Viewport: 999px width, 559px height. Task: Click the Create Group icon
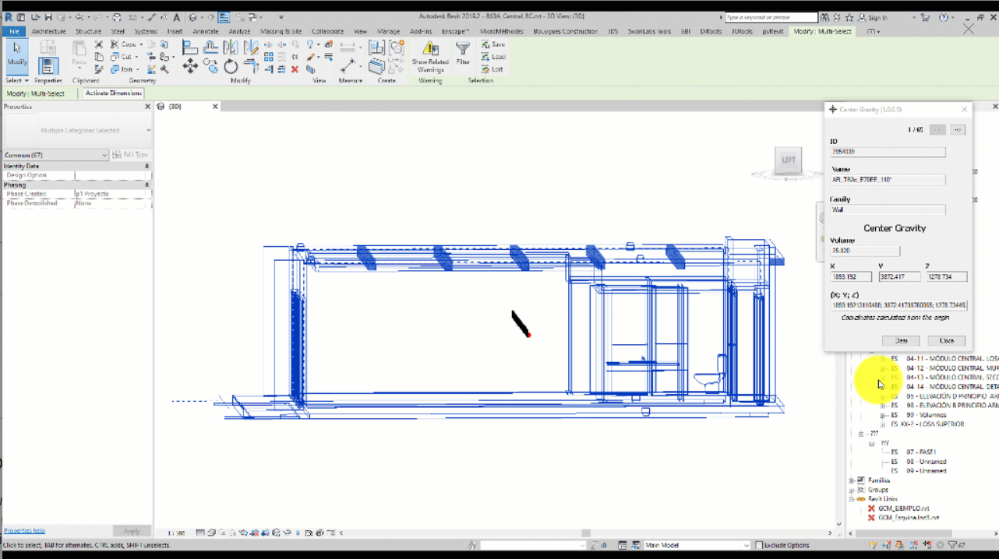coord(395,47)
